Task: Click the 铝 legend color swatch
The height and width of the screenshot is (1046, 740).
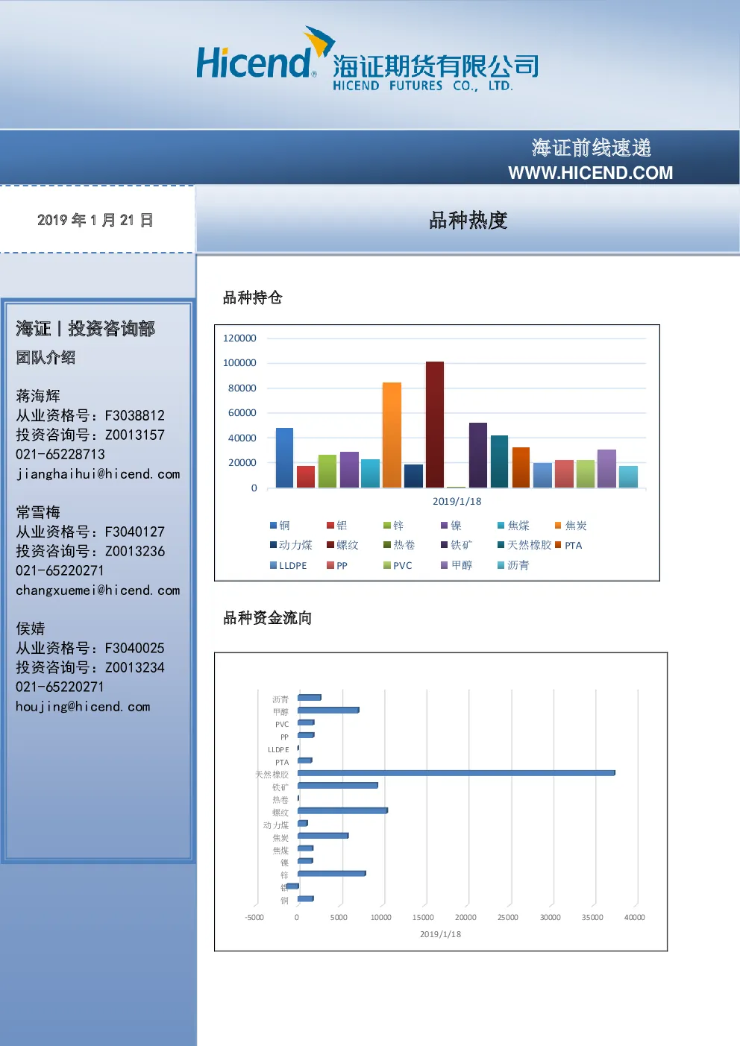Action: [x=330, y=526]
